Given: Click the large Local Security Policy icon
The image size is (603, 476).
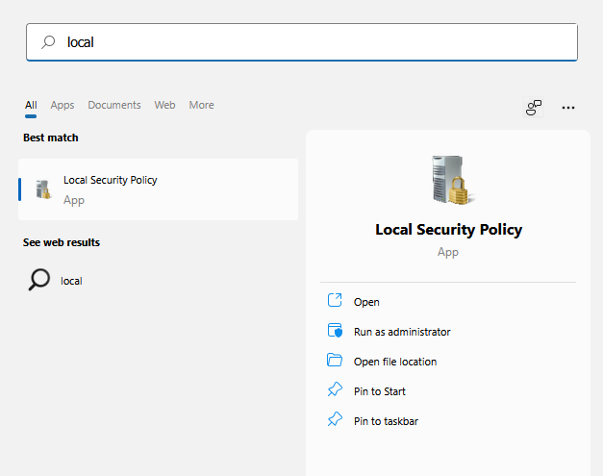Looking at the screenshot, I should click(x=448, y=180).
